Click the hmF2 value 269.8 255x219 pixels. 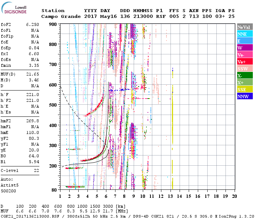(32, 121)
